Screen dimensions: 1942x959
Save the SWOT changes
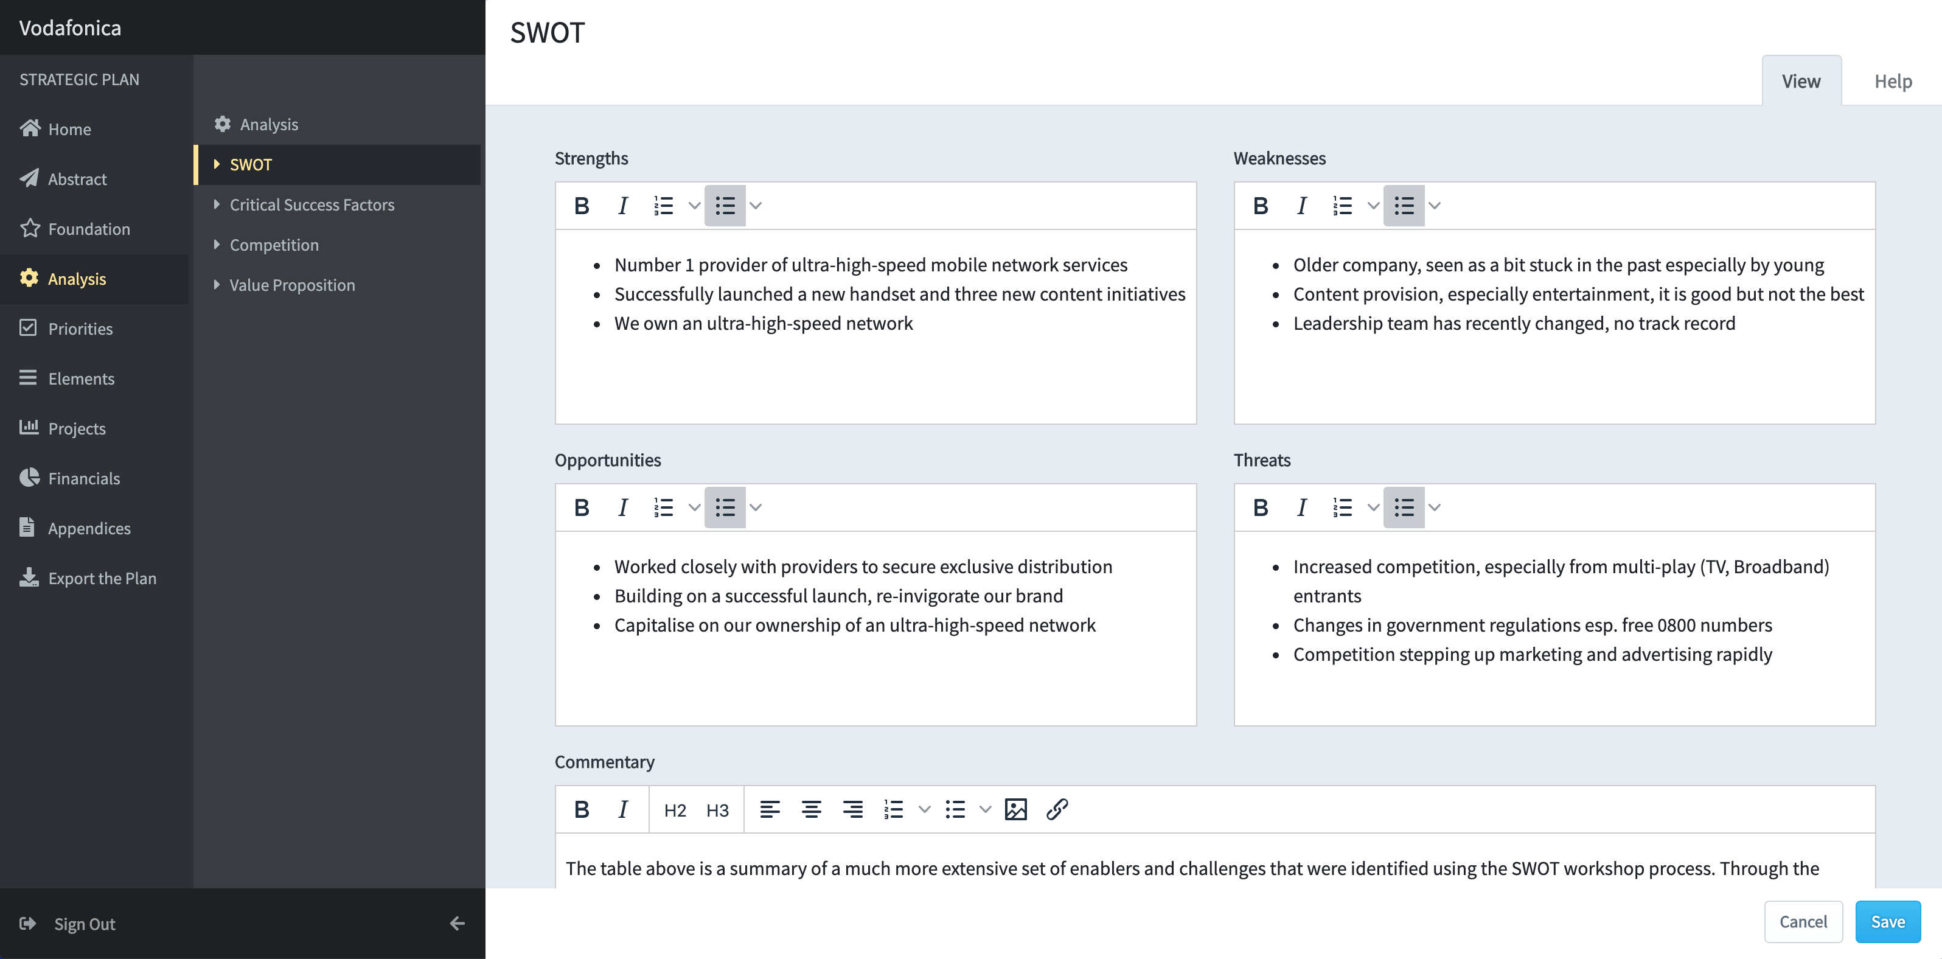[x=1887, y=921]
